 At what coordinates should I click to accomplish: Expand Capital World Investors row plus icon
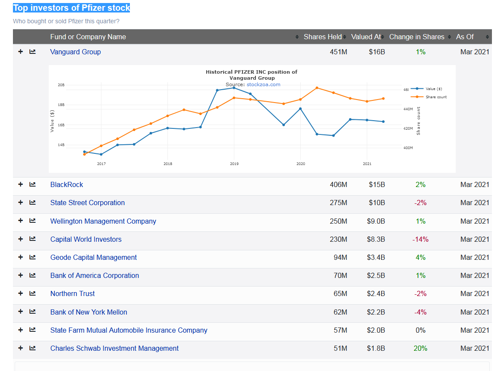click(20, 239)
